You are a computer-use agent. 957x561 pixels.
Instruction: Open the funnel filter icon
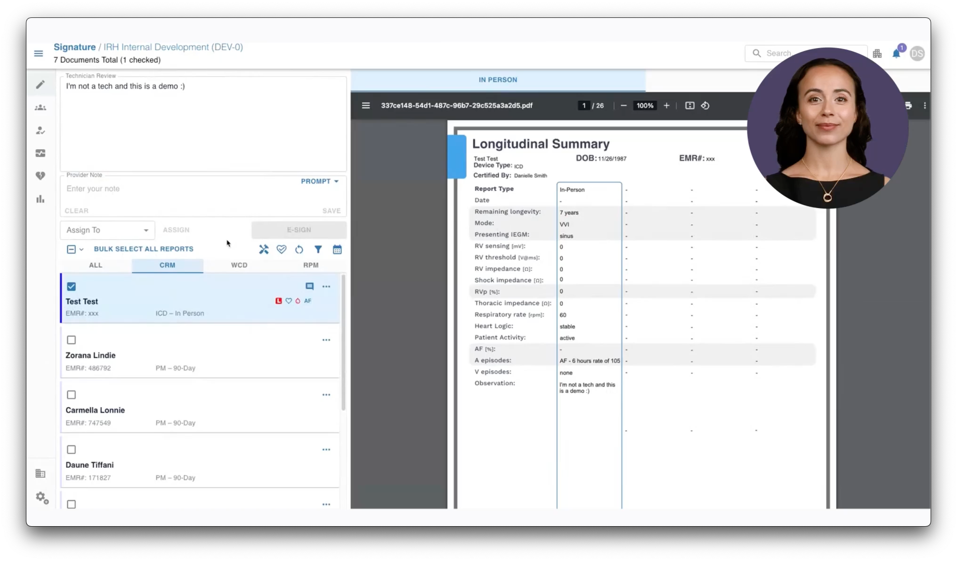318,249
